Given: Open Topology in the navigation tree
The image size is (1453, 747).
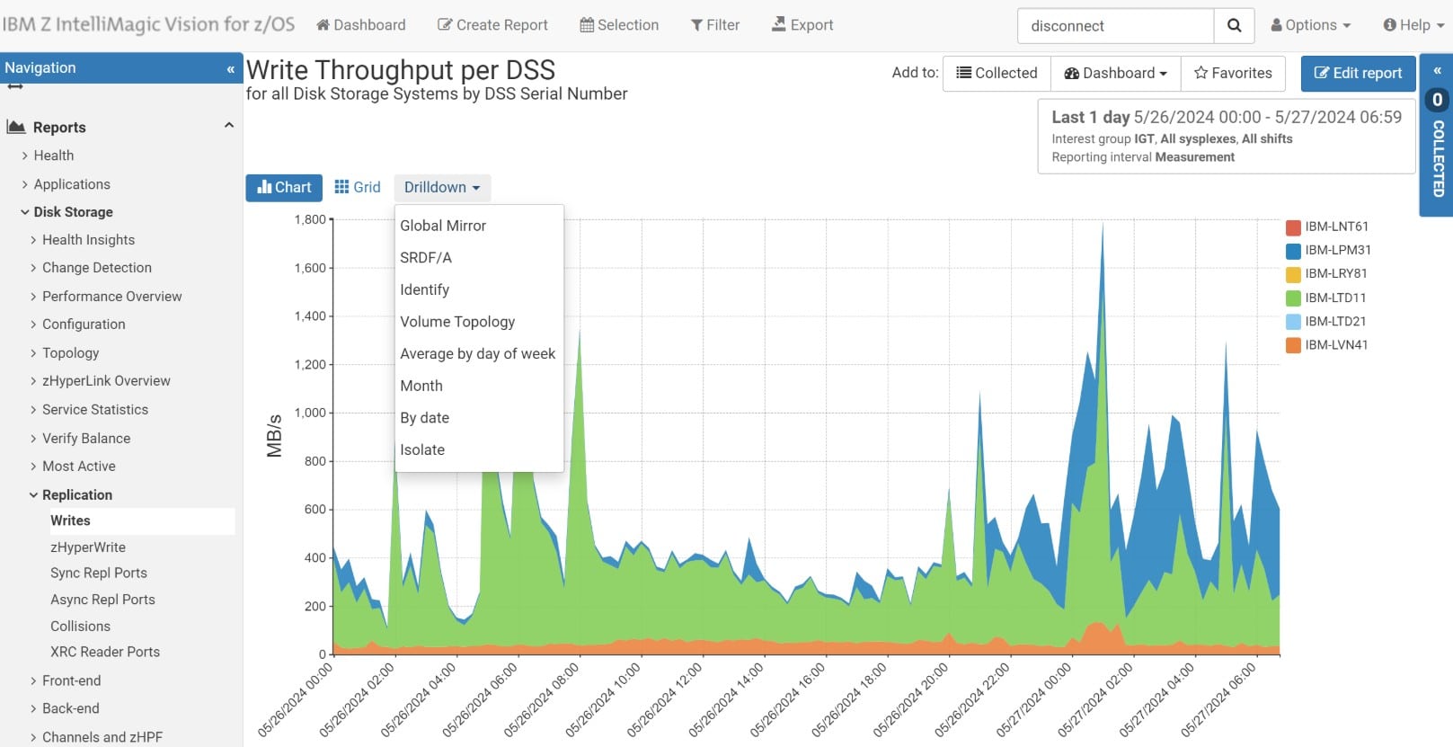Looking at the screenshot, I should [70, 353].
